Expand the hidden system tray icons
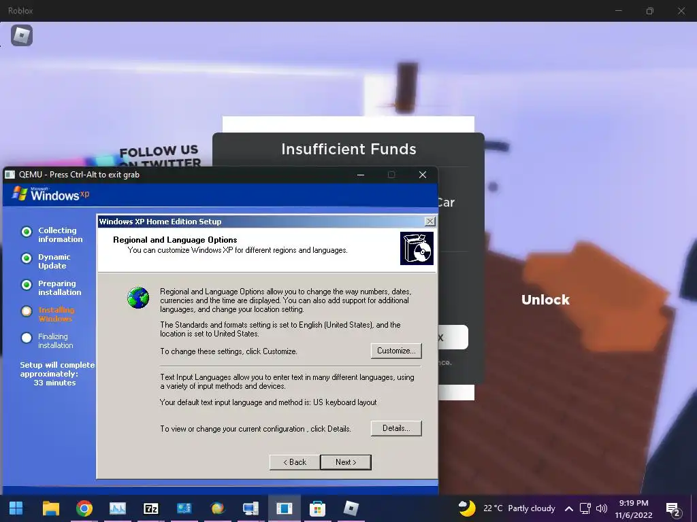The image size is (697, 522). point(568,508)
